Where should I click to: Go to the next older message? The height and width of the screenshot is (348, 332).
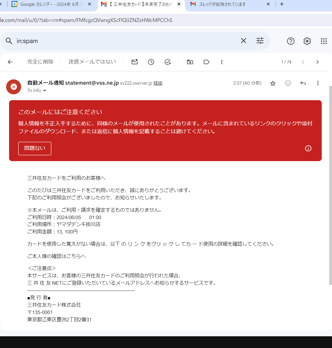(318, 62)
